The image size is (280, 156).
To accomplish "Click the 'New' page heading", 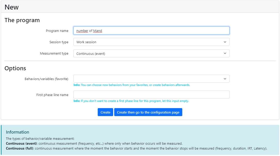I will tap(12, 7).
